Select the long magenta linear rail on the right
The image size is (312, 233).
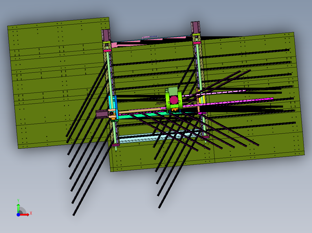pos(228,102)
